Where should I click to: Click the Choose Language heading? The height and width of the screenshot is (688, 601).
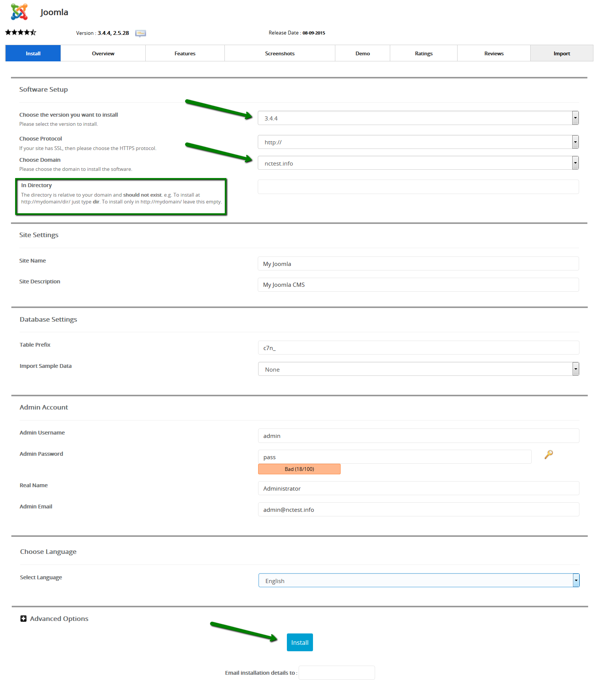click(48, 552)
